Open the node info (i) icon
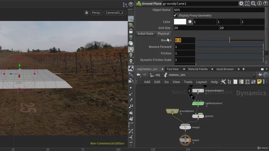Image resolution: width=269 pixels, height=151 pixels. (260, 3)
